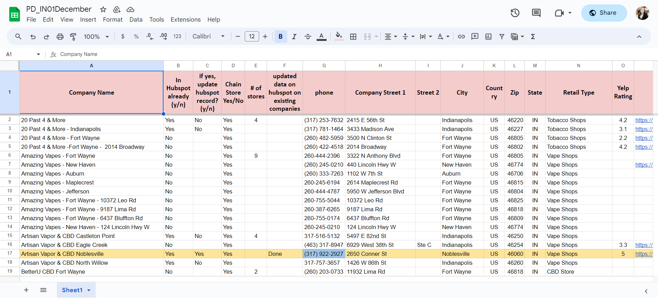
Task: Click the Undo arrow icon
Action: 33,36
